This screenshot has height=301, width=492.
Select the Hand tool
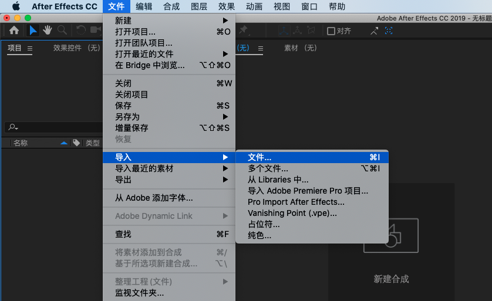48,31
